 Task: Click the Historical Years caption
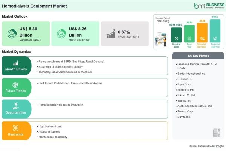point(176,46)
